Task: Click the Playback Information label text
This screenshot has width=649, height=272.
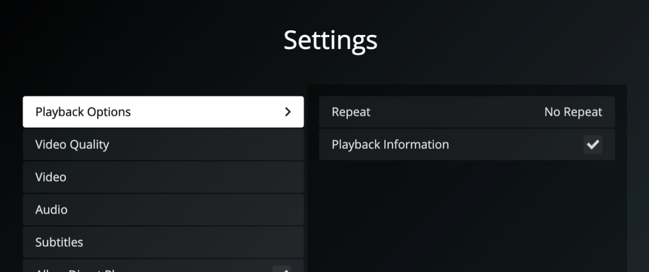Action: (x=390, y=144)
